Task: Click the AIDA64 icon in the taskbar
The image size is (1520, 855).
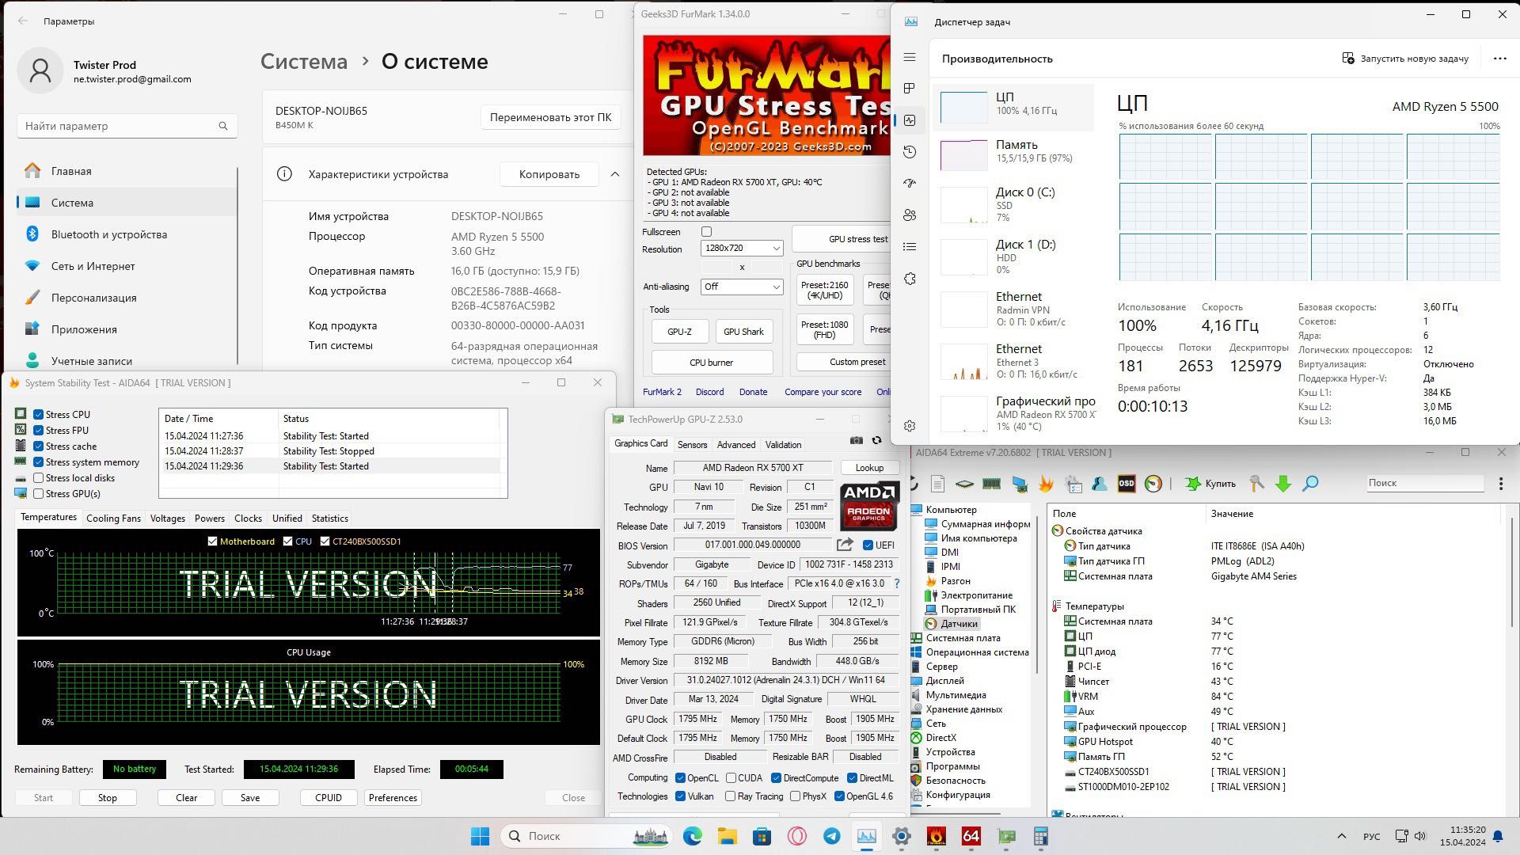Action: pyautogui.click(x=971, y=836)
